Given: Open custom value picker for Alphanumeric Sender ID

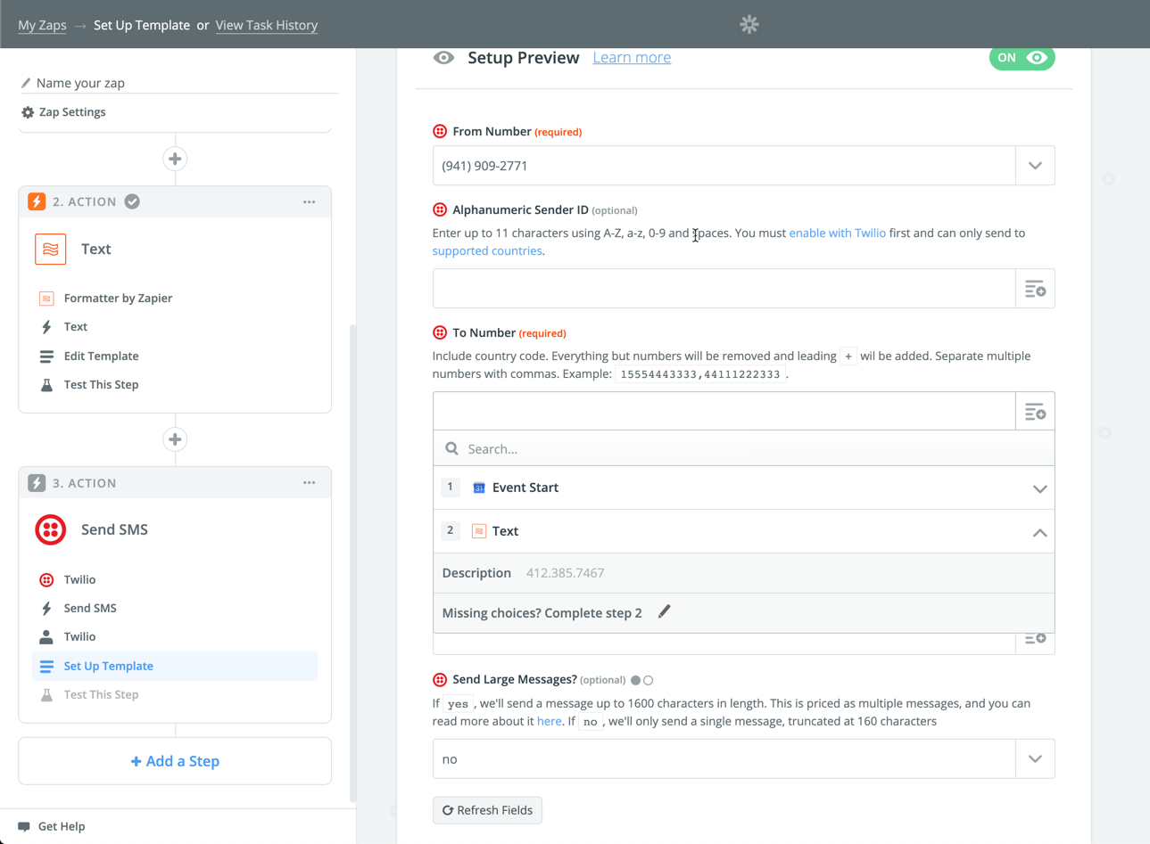Looking at the screenshot, I should pos(1035,288).
